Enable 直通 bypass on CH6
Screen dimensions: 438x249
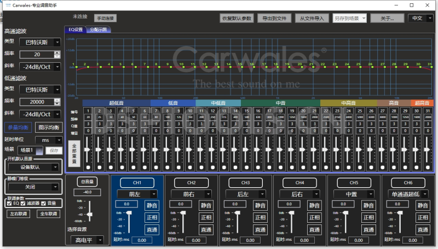click(423, 229)
